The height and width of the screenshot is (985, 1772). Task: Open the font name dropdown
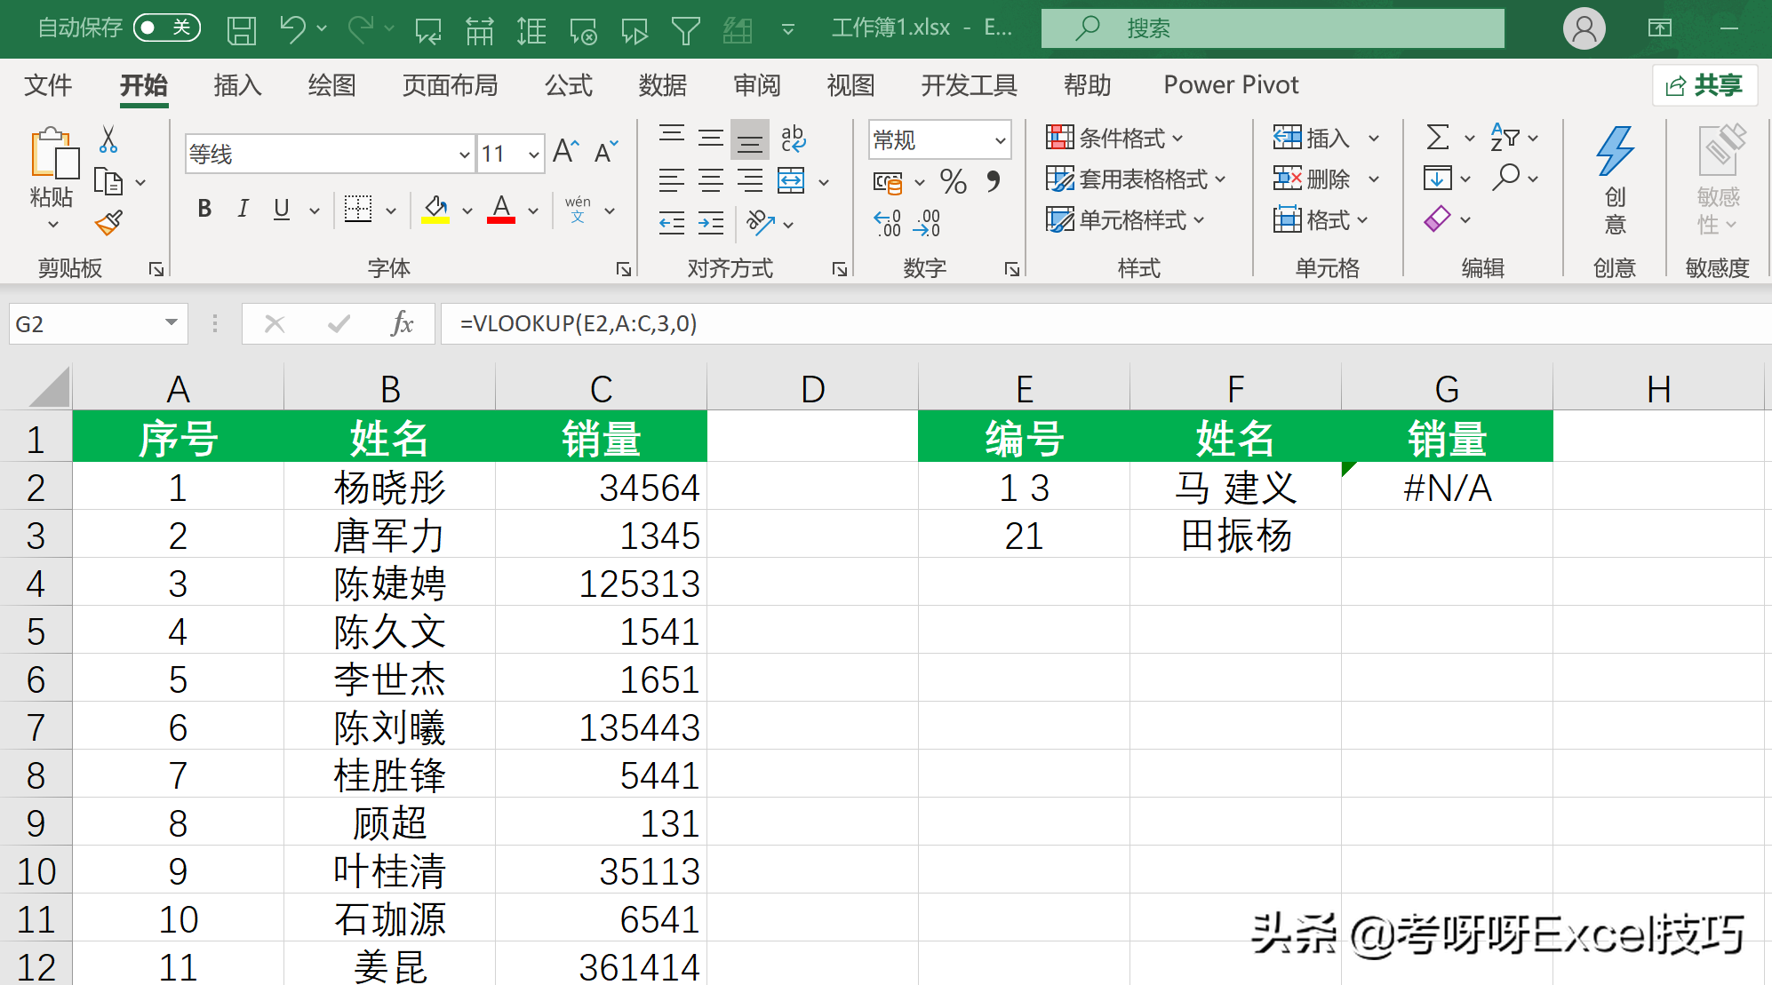464,155
